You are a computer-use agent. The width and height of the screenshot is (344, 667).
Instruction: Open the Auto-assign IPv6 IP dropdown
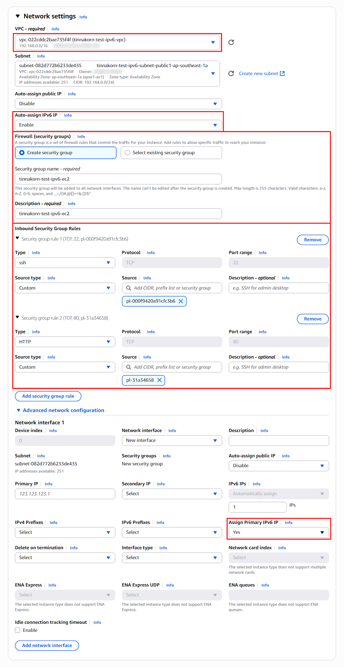(x=118, y=125)
